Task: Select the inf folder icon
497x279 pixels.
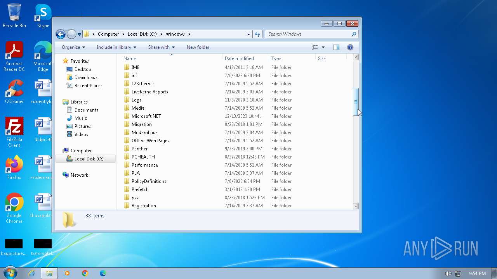Action: (127, 76)
